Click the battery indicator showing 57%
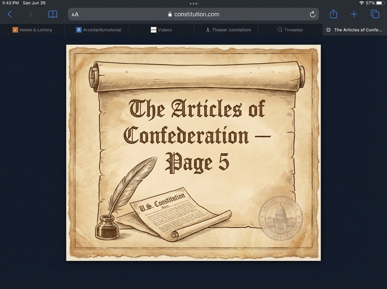This screenshot has width=387, height=289. pyautogui.click(x=380, y=3)
